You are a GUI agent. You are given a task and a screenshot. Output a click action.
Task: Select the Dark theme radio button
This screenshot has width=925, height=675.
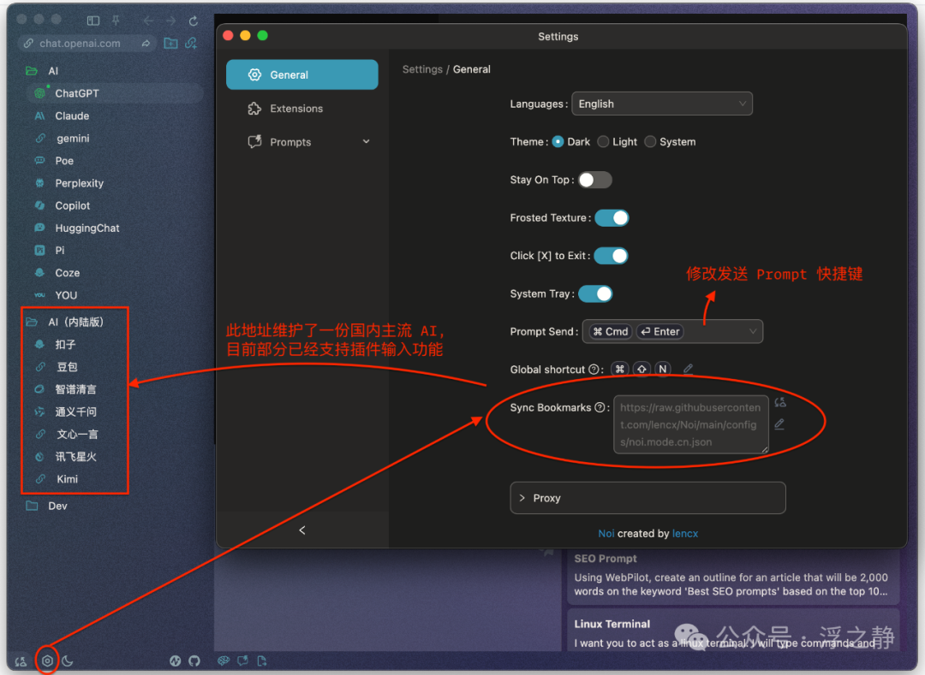(x=558, y=142)
